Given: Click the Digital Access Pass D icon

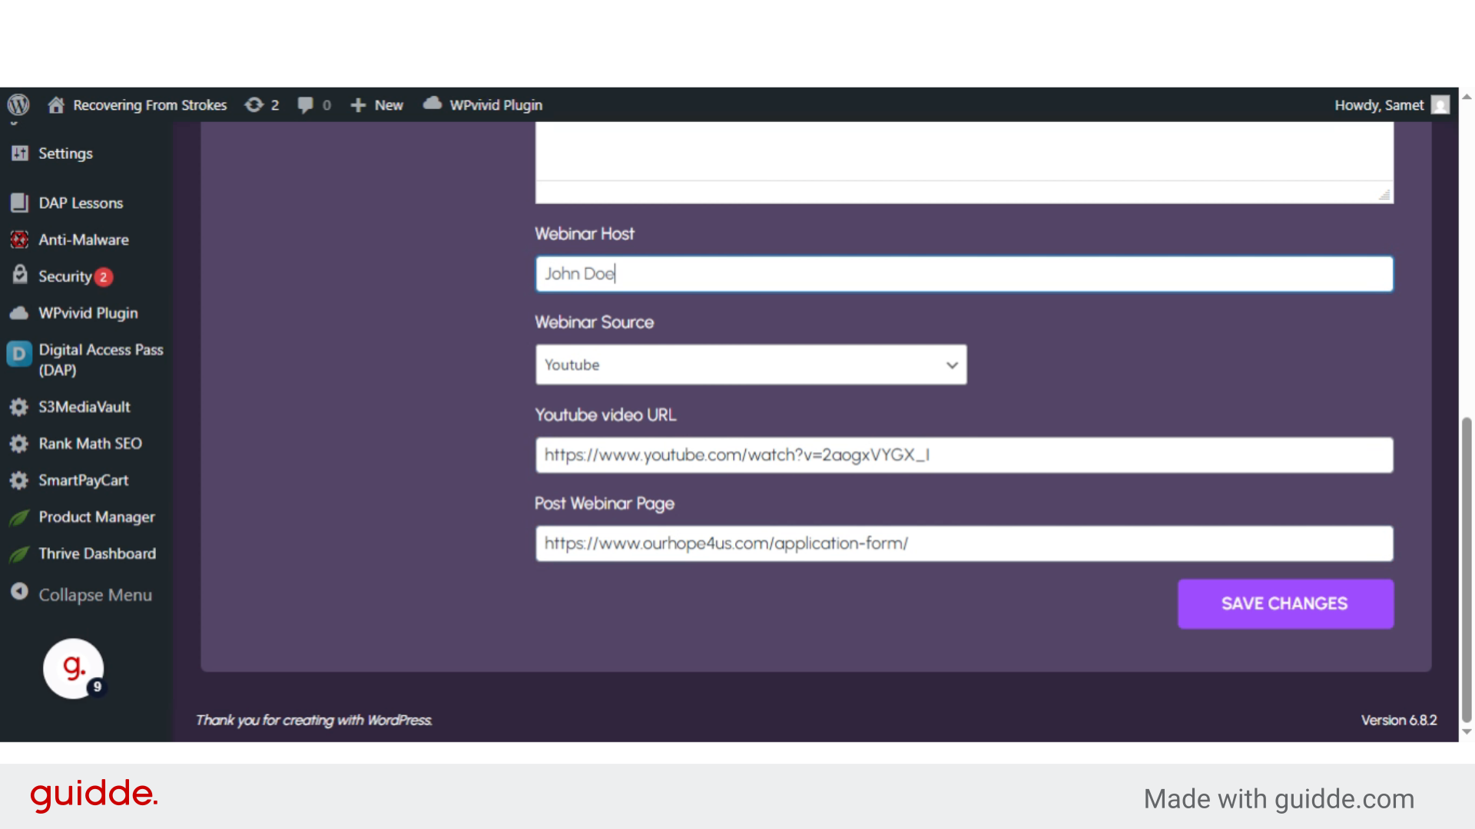Looking at the screenshot, I should pyautogui.click(x=19, y=354).
